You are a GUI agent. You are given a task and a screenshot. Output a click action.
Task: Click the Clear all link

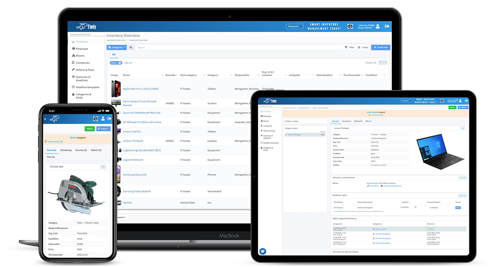128,62
